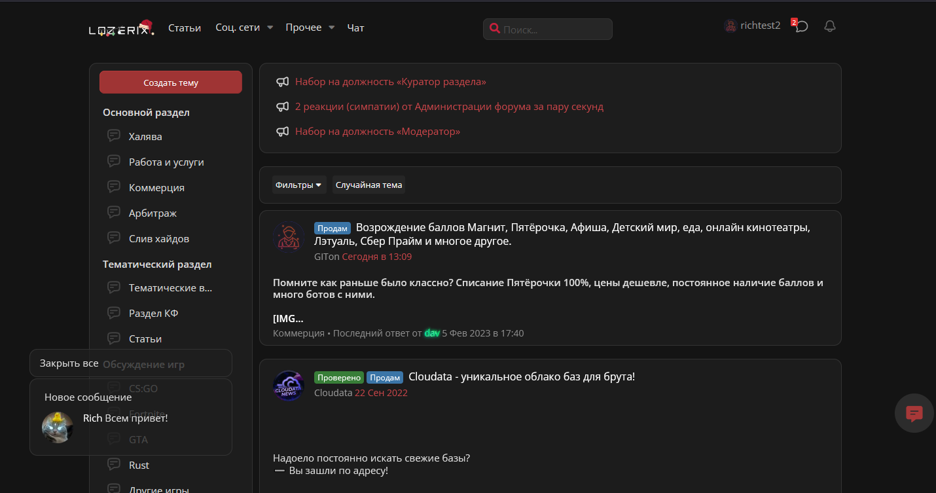Open the Возрождение баллов Магнит thread title
The width and height of the screenshot is (936, 493).
564,234
